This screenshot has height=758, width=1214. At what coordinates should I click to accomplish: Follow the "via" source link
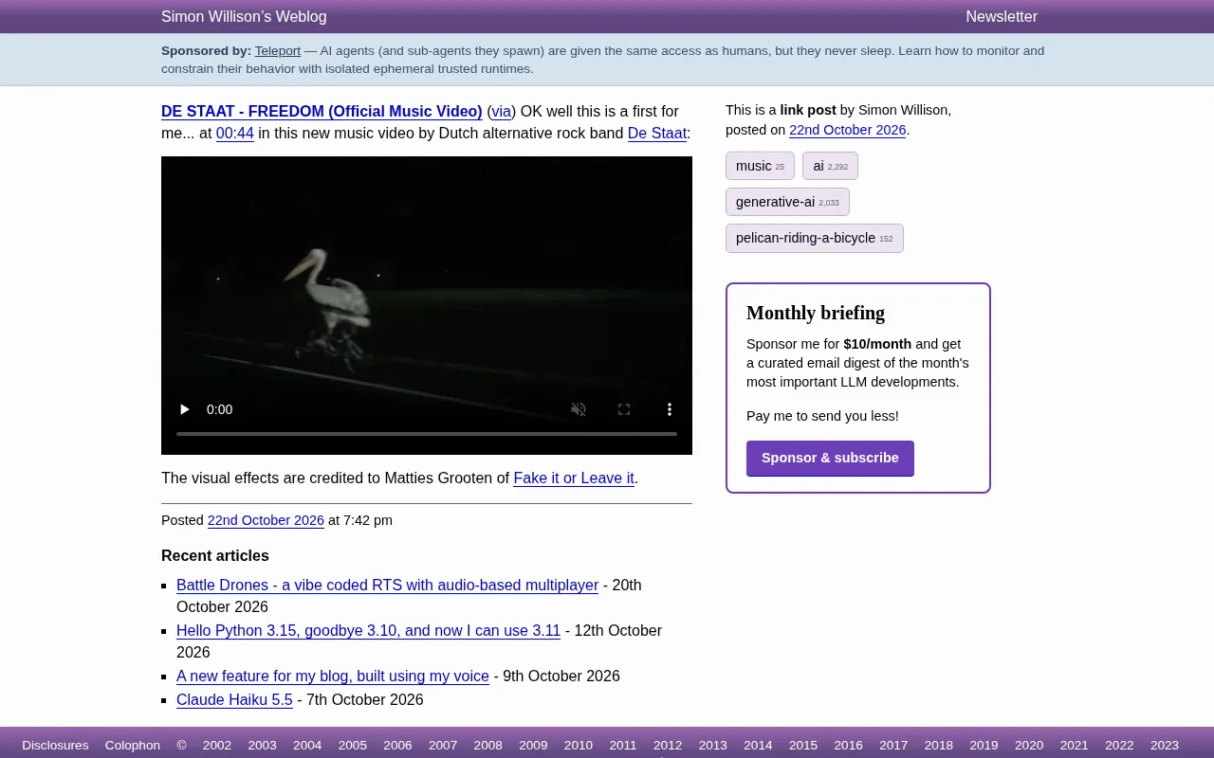tap(502, 112)
